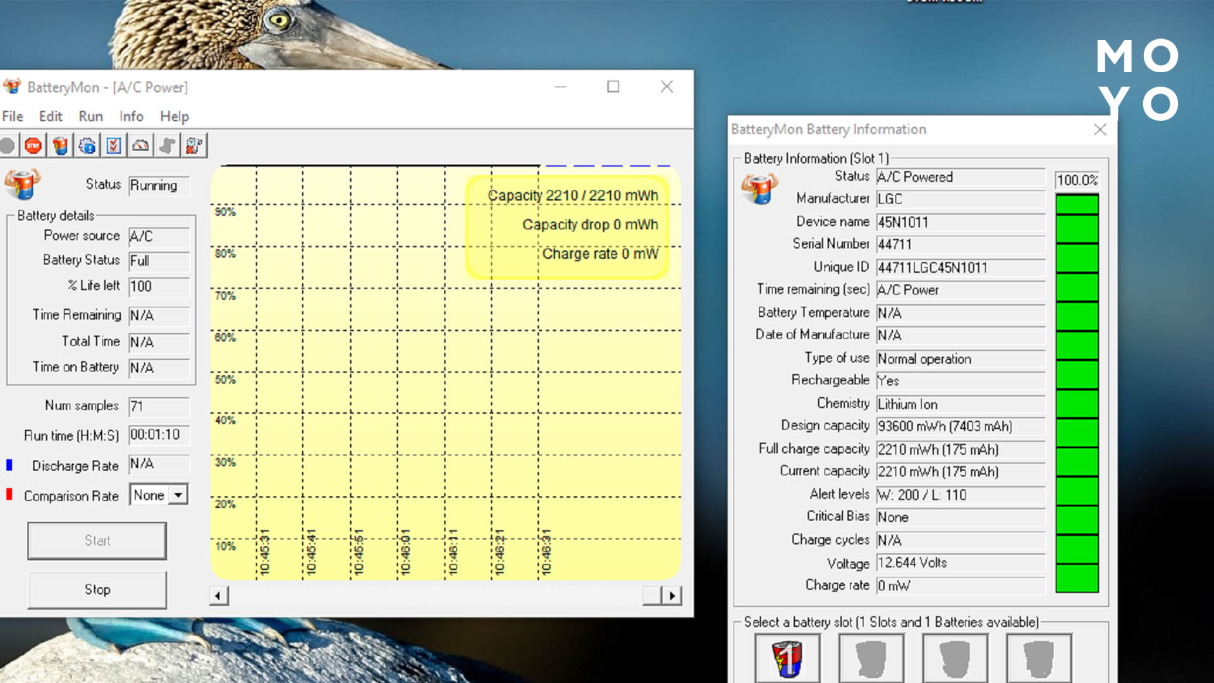Click the gauge meter toolbar icon
1214x683 pixels.
(140, 146)
